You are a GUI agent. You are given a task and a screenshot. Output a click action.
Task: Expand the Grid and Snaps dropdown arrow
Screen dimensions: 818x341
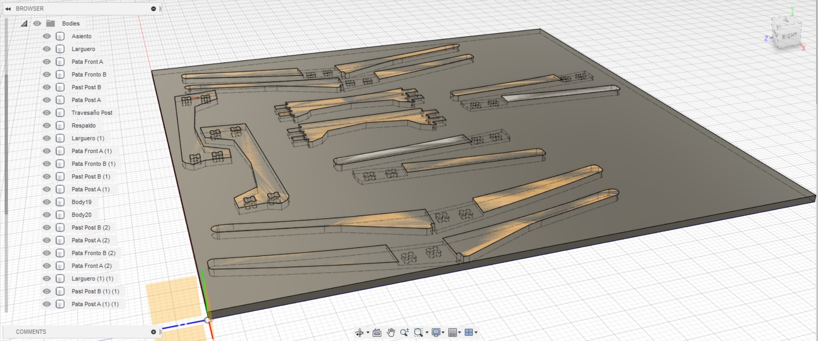(x=460, y=332)
